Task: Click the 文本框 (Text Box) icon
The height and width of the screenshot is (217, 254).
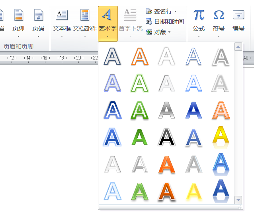Action: click(x=62, y=15)
